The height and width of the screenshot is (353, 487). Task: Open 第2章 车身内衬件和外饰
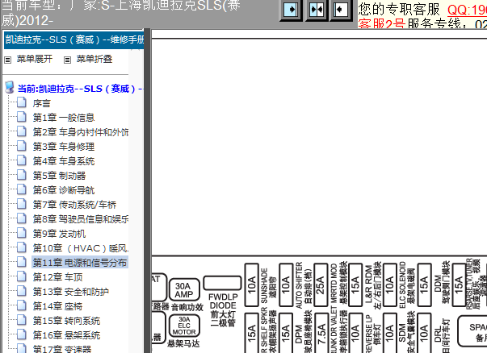coord(81,132)
